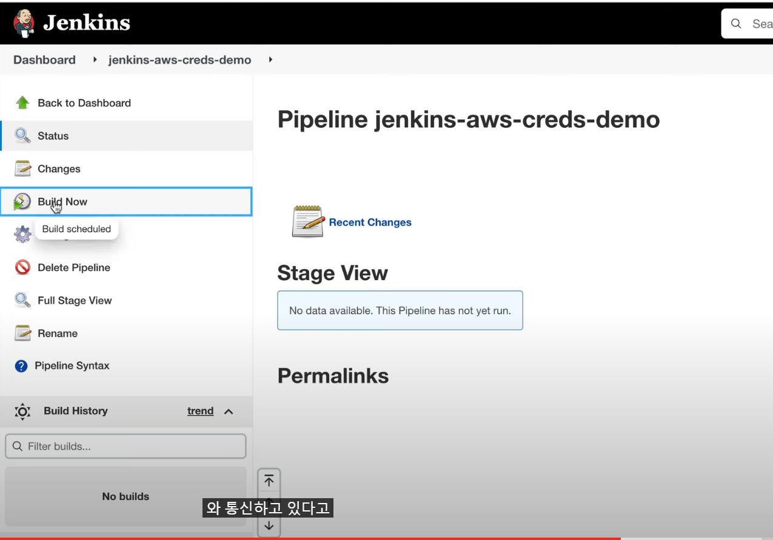
Task: Focus the Filter builds input field
Action: click(x=125, y=446)
